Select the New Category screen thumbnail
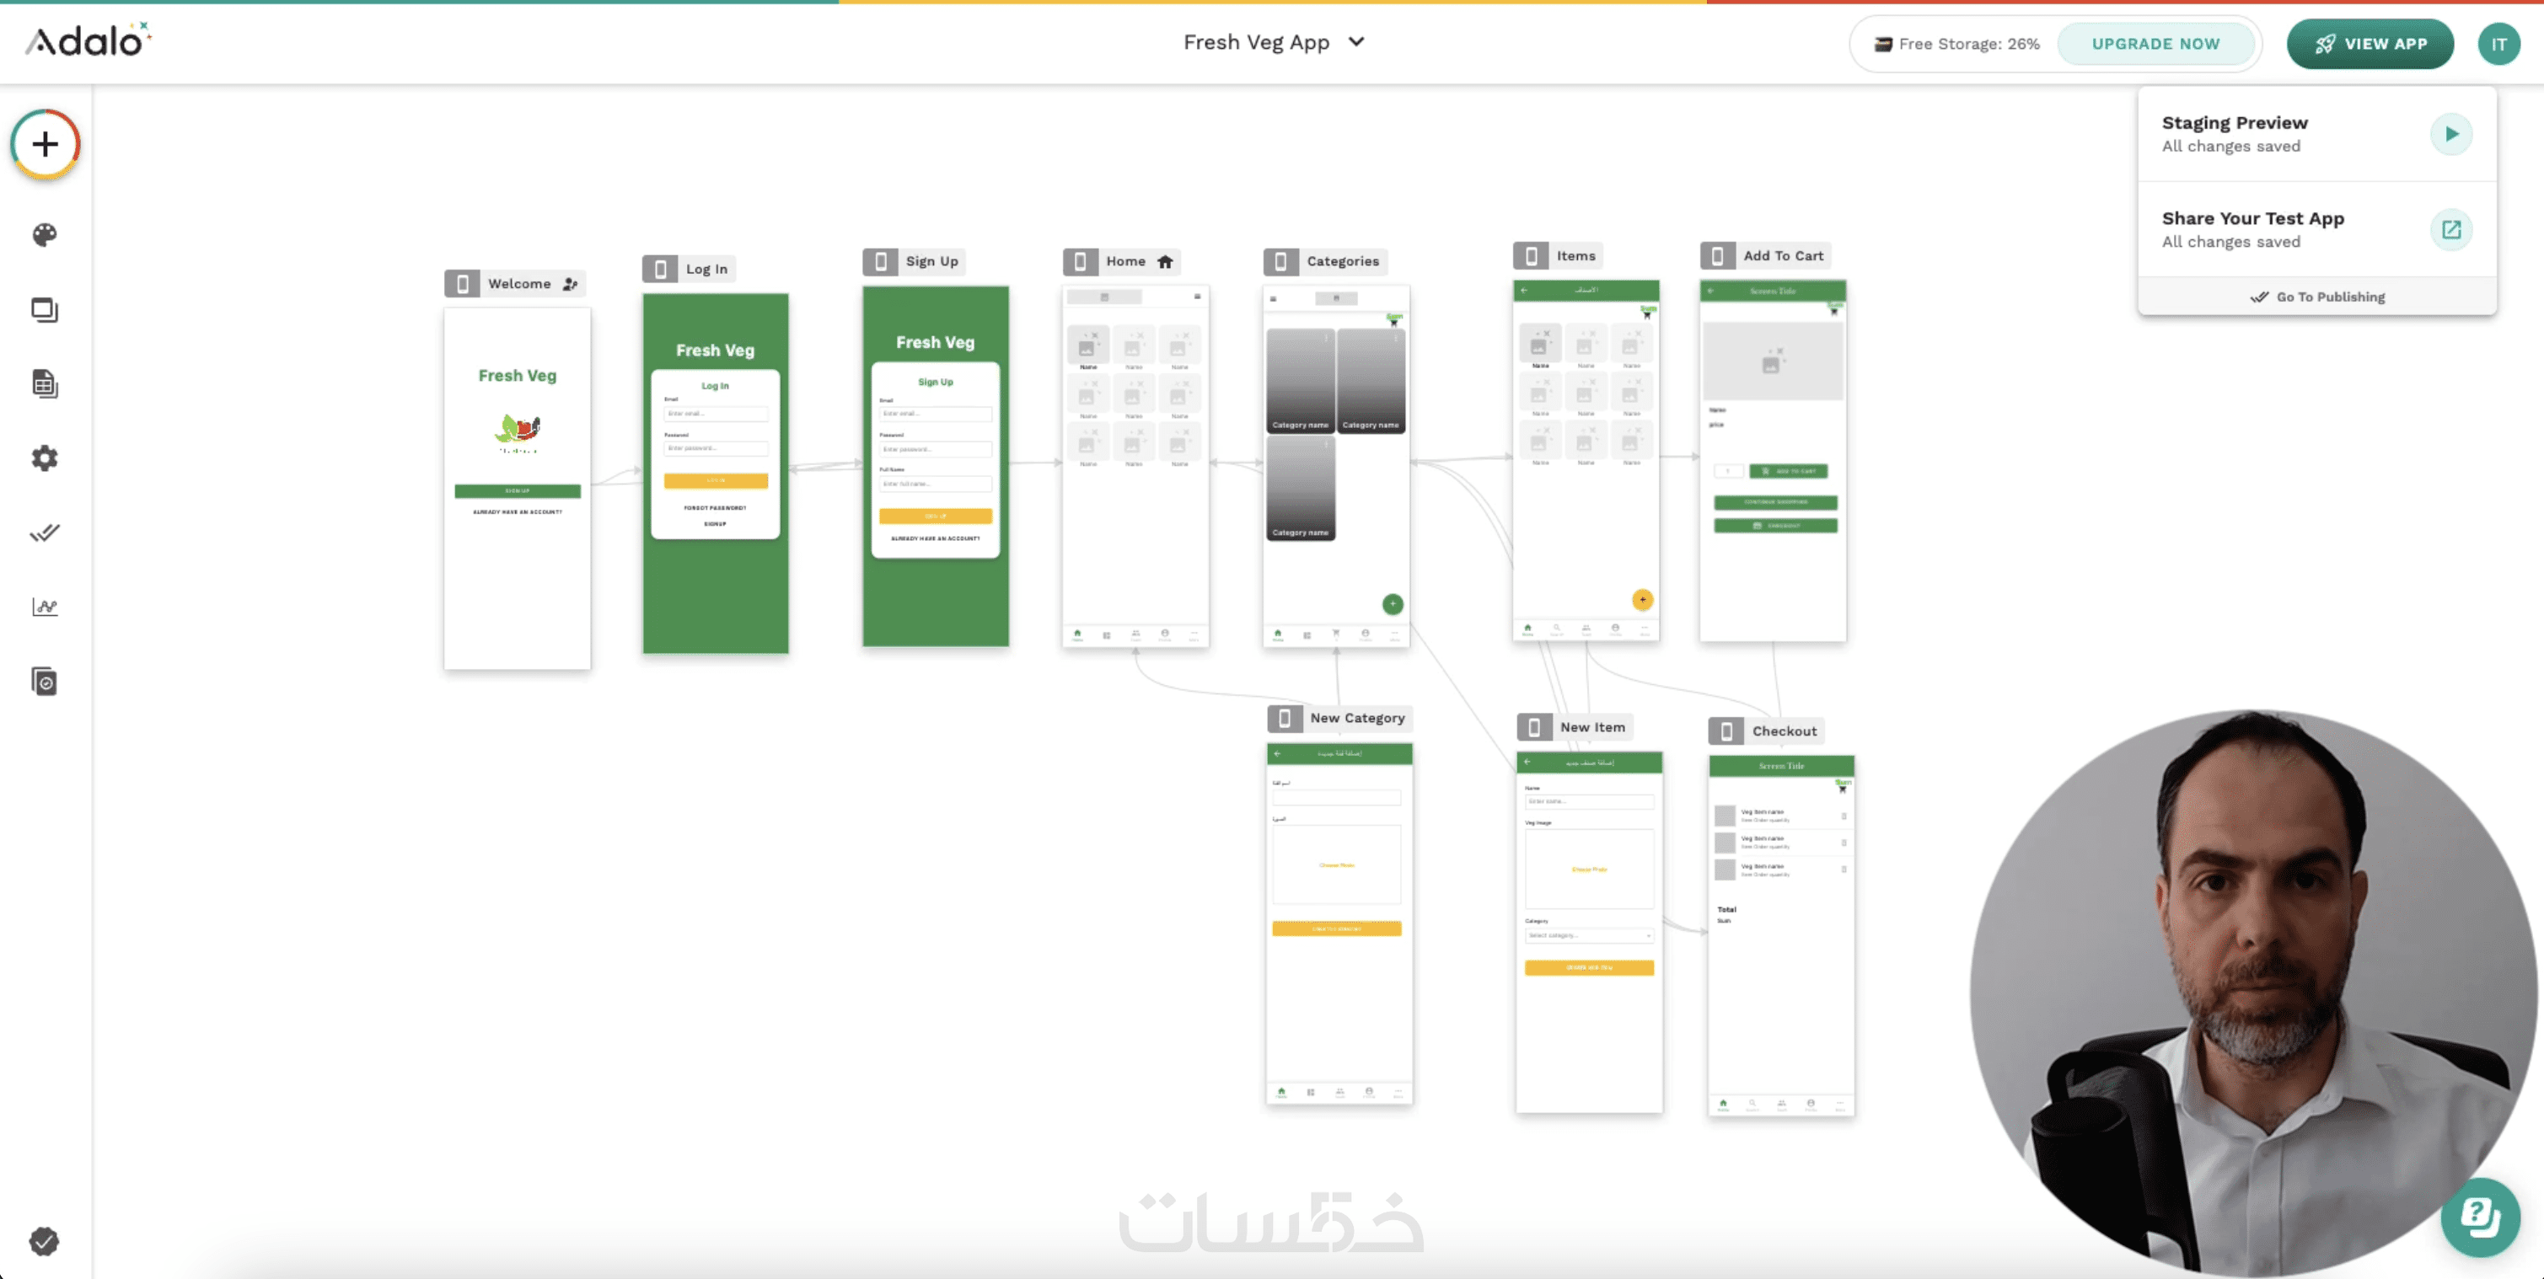 click(1338, 923)
